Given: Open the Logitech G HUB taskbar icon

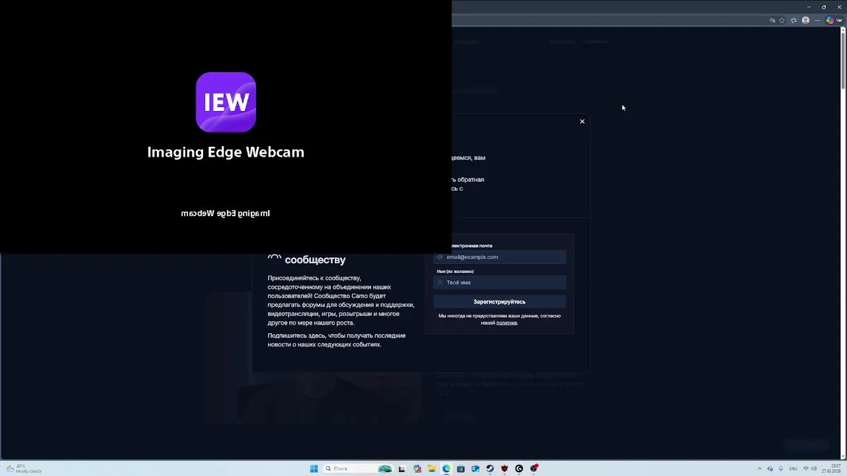Looking at the screenshot, I should 519,469.
